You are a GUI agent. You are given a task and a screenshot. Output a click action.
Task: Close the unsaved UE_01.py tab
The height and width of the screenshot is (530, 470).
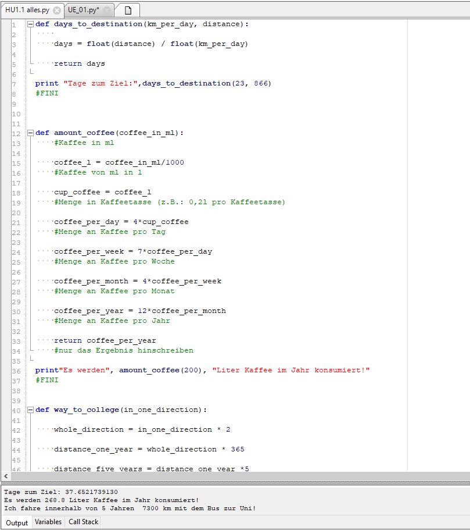(x=106, y=9)
